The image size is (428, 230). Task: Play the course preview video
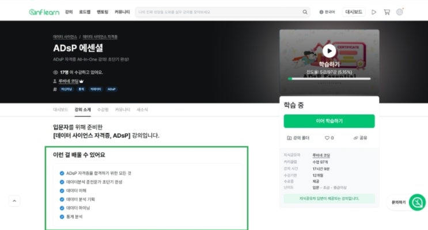329,51
